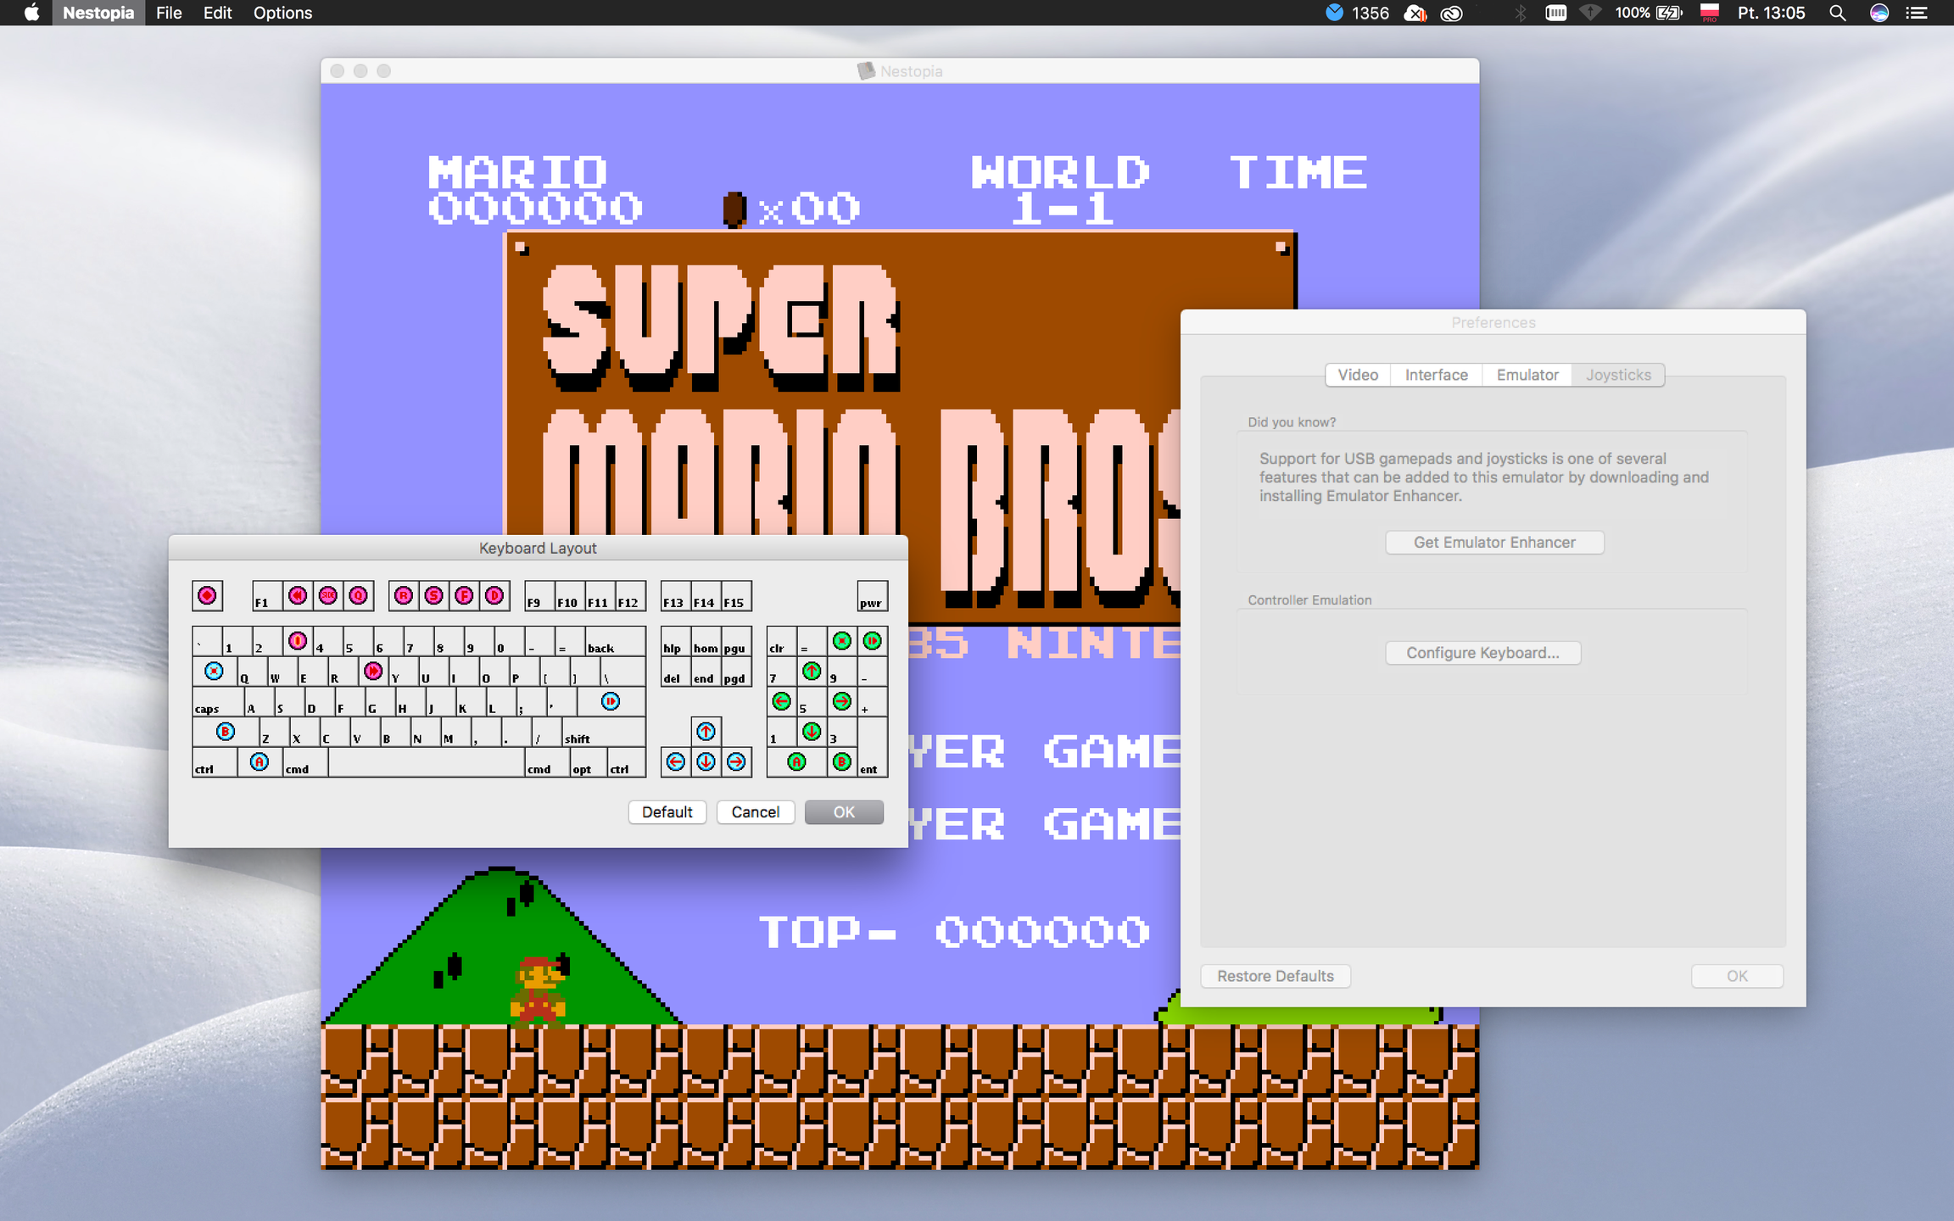Viewport: 1954px width, 1221px height.
Task: Click the Get Emulator Enhancer button
Action: click(1494, 543)
